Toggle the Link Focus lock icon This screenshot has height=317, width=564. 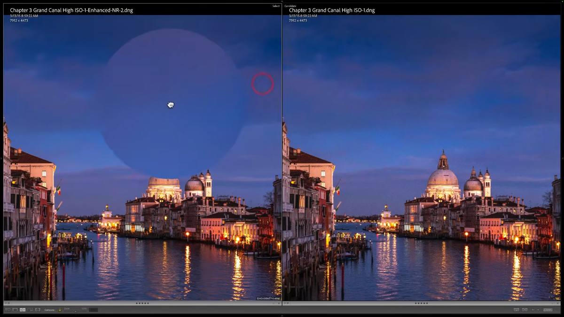(60, 310)
